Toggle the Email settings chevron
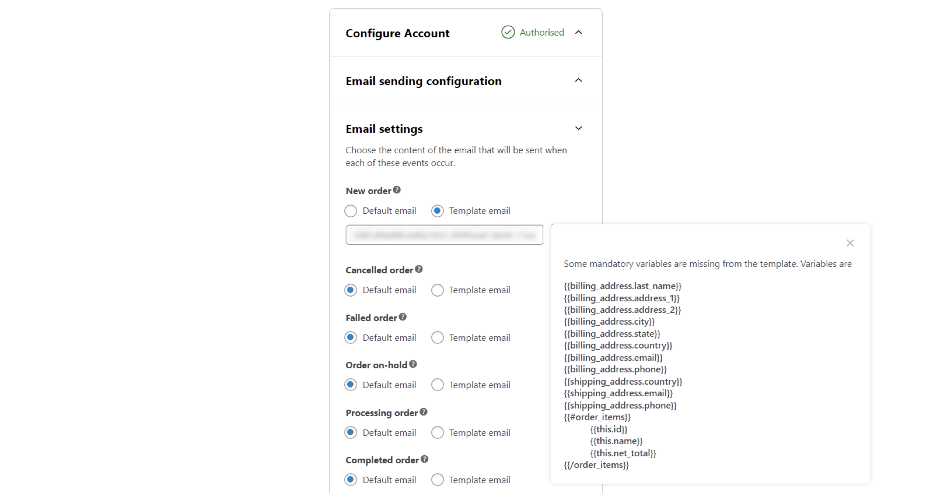The height and width of the screenshot is (493, 930). [578, 128]
